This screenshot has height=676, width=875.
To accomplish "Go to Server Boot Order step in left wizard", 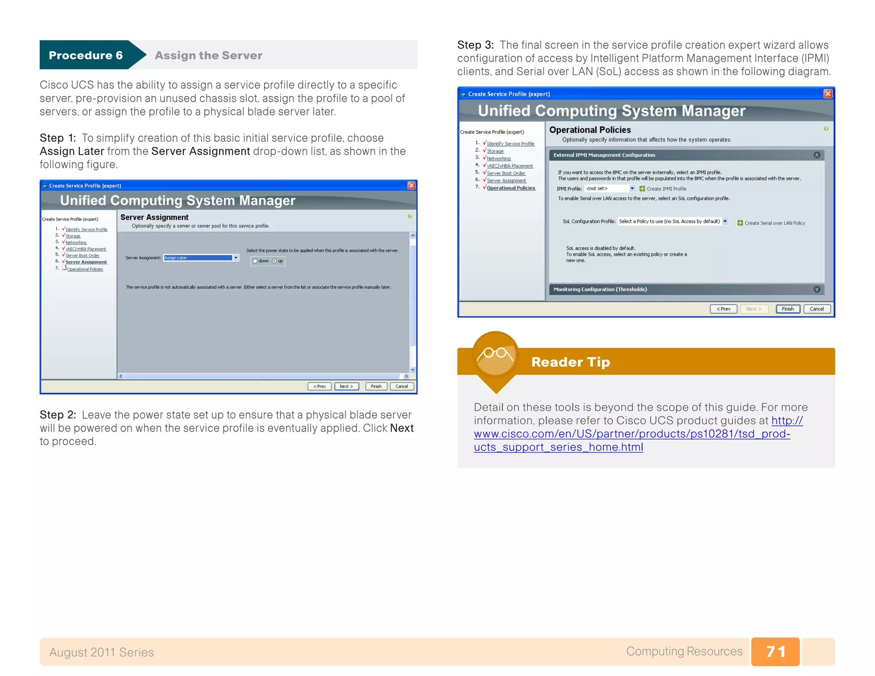I will (x=82, y=256).
